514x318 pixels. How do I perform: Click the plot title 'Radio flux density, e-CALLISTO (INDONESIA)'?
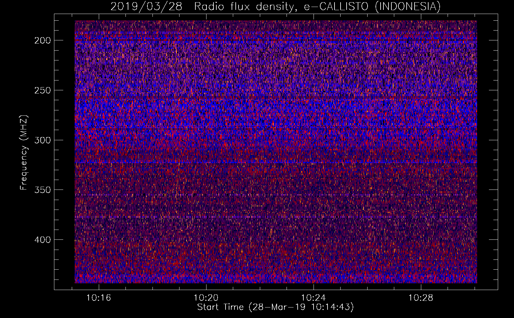click(317, 6)
